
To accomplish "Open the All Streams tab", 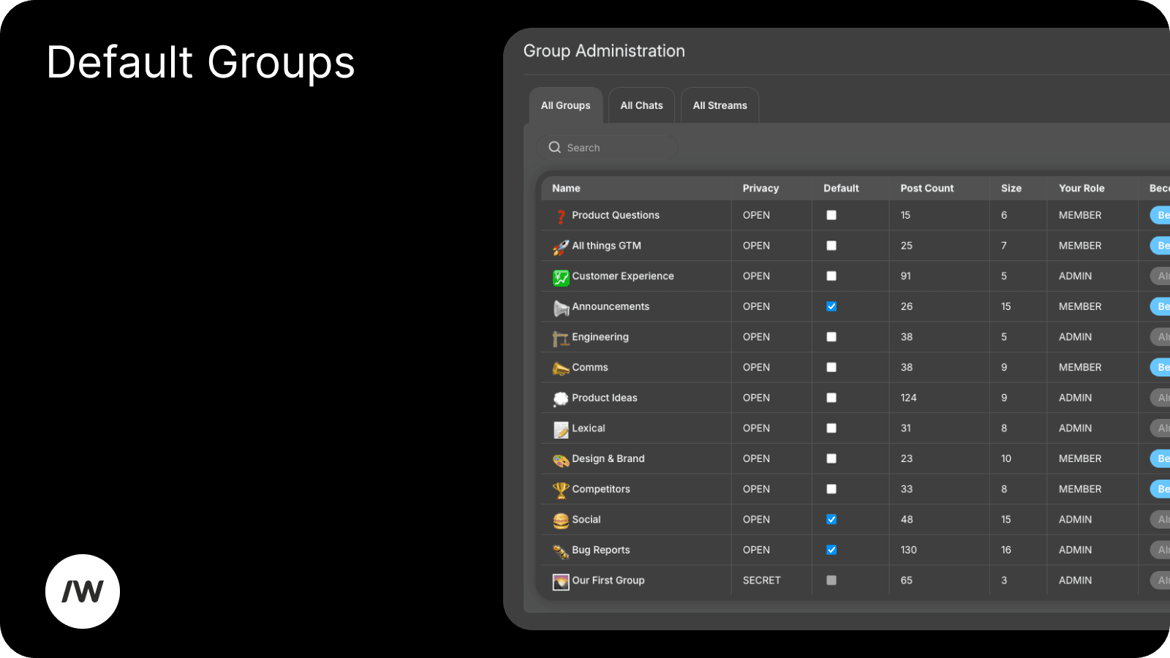I will coord(720,105).
